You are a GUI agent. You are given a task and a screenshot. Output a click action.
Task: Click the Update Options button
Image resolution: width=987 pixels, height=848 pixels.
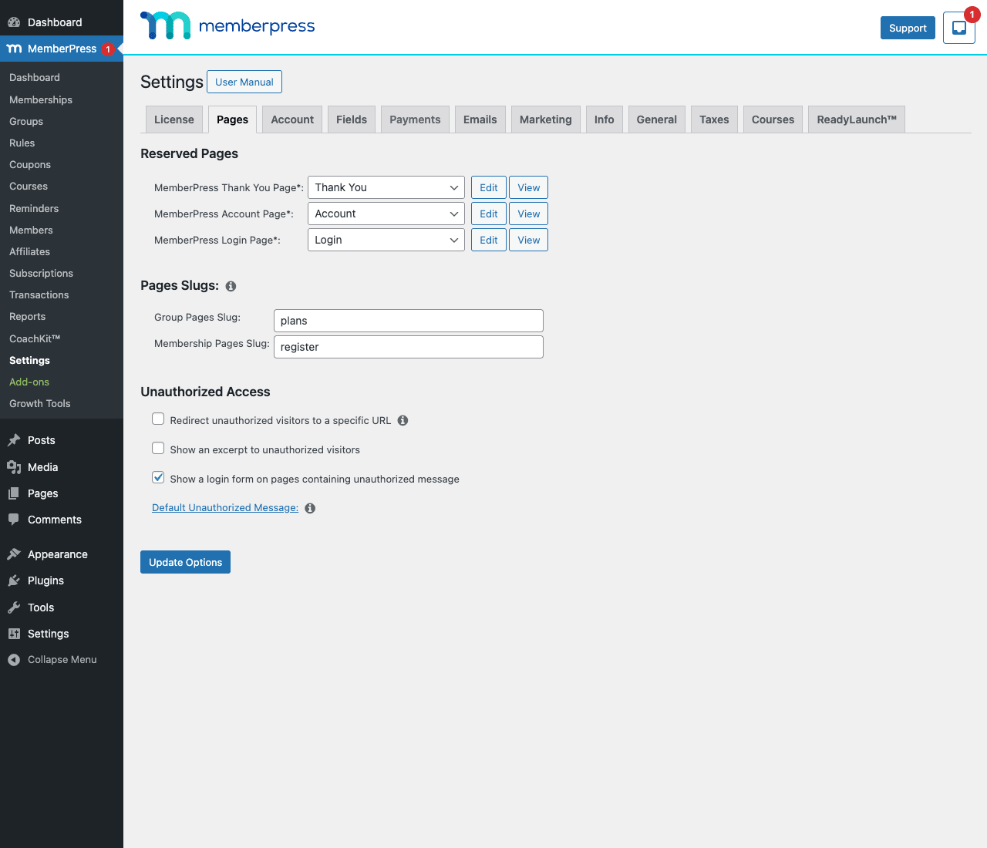[185, 562]
